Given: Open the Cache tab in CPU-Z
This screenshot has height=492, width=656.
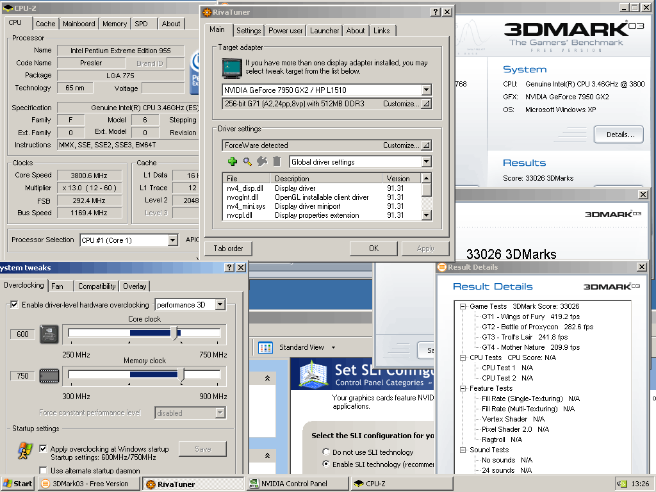Looking at the screenshot, I should pyautogui.click(x=45, y=24).
